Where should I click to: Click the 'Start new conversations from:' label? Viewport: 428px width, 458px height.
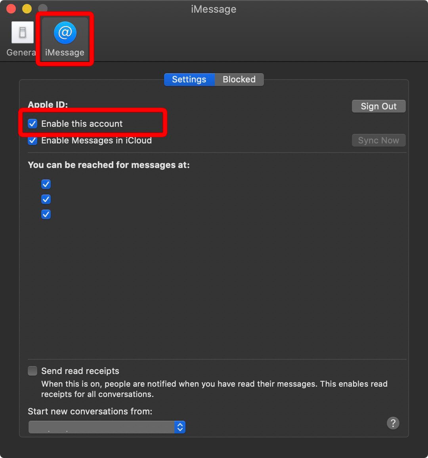pyautogui.click(x=90, y=411)
